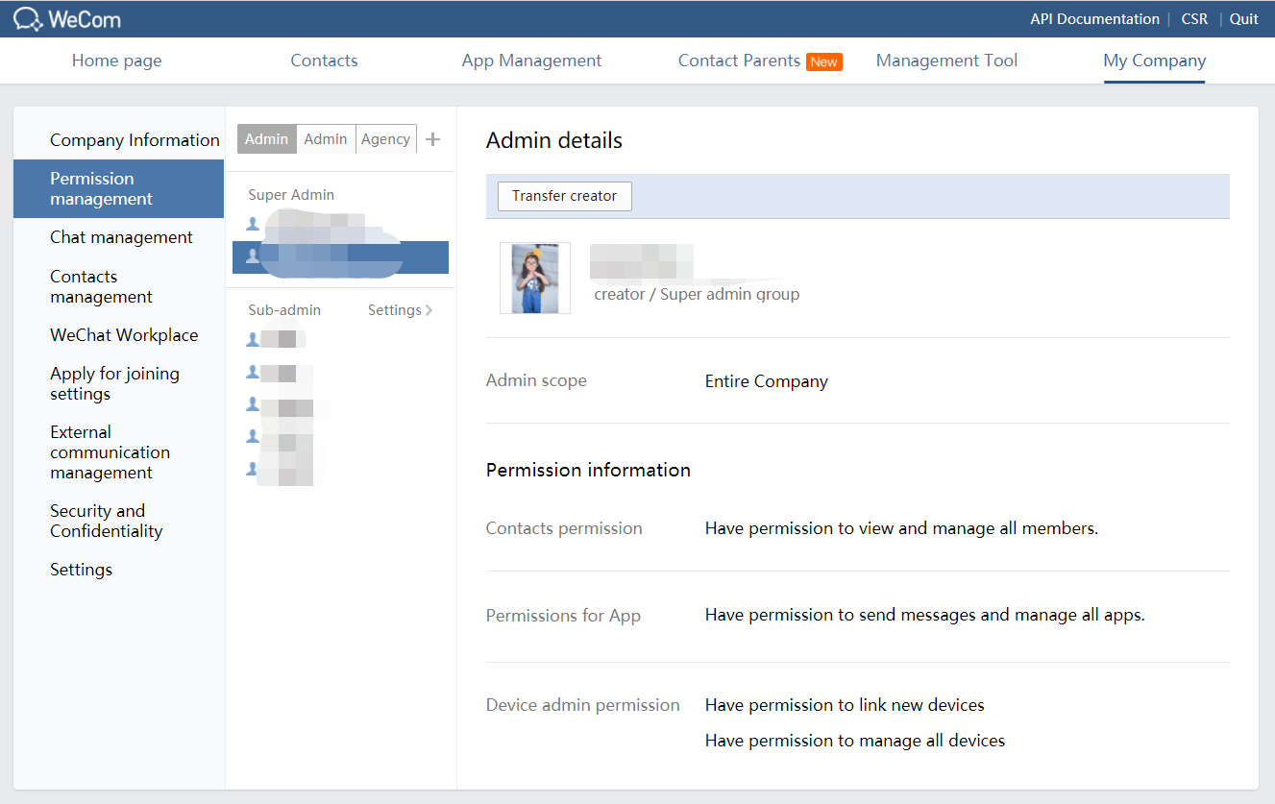Select the My Company tab
Screen dimensions: 1275x804
(x=1154, y=61)
